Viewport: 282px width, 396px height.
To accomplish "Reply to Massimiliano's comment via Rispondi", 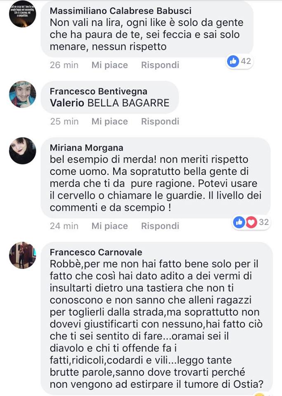I will coord(160,65).
